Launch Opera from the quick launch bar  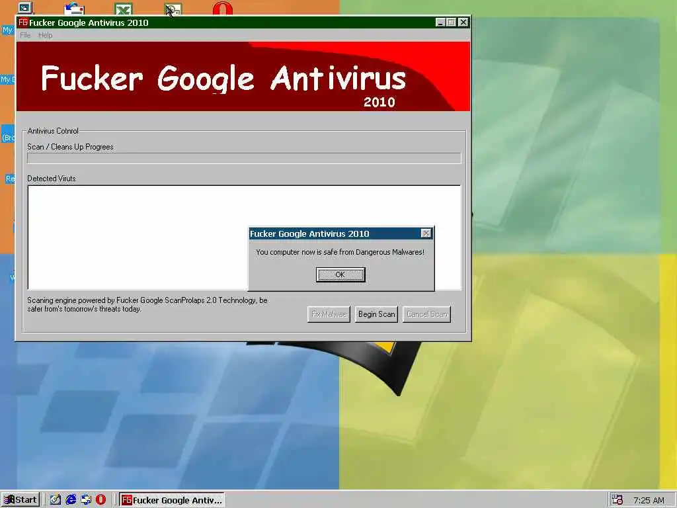[100, 500]
